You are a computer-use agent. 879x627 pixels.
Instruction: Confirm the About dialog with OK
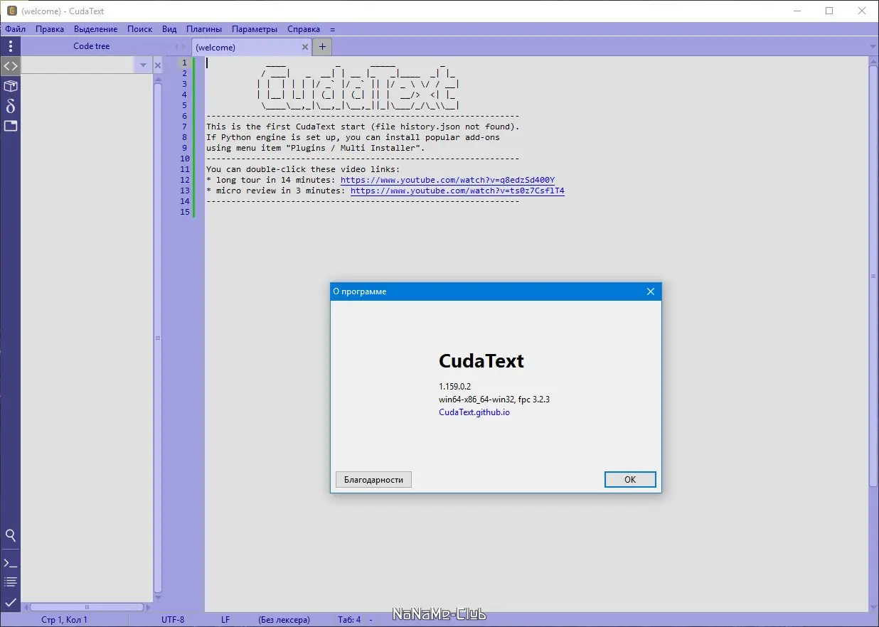point(630,480)
